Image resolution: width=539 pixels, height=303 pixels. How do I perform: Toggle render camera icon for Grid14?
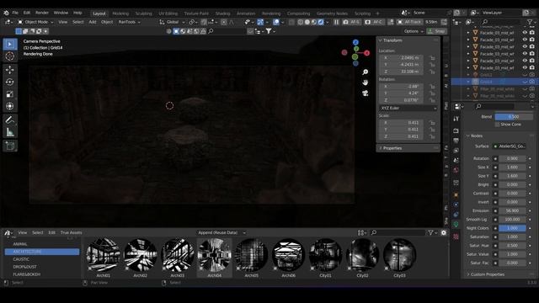click(x=532, y=82)
